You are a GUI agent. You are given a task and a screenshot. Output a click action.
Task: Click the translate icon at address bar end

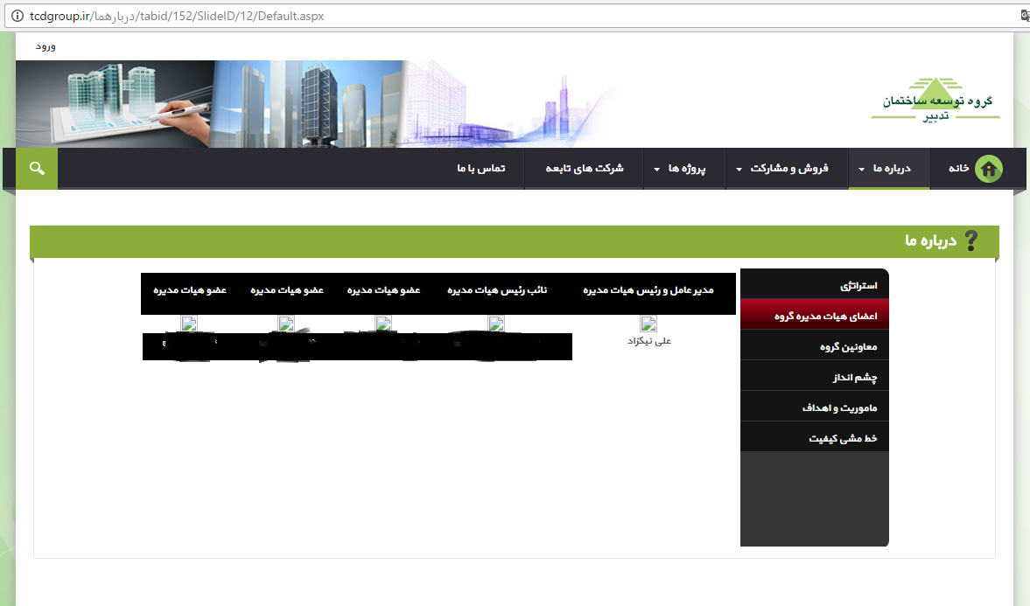[1025, 16]
